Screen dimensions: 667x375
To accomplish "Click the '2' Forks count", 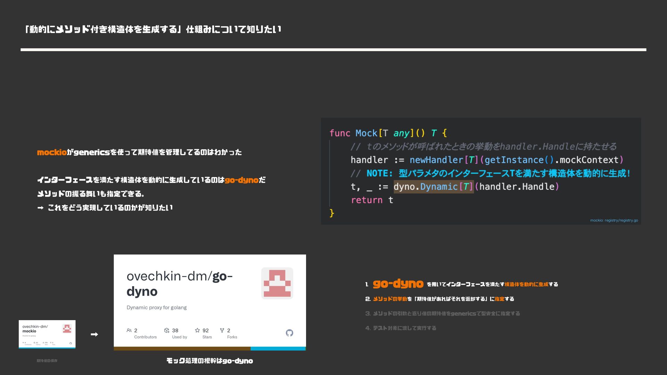I will point(229,330).
